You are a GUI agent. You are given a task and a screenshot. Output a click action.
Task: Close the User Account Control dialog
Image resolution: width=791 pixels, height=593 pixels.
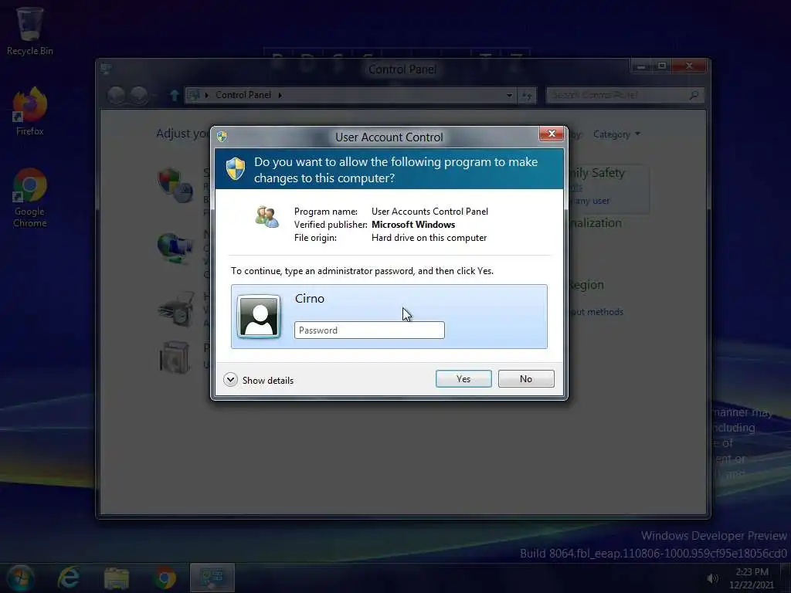551,134
